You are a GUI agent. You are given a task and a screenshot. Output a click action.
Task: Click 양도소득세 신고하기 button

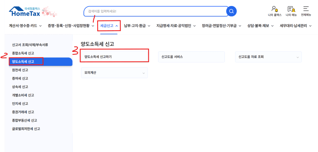pos(114,57)
